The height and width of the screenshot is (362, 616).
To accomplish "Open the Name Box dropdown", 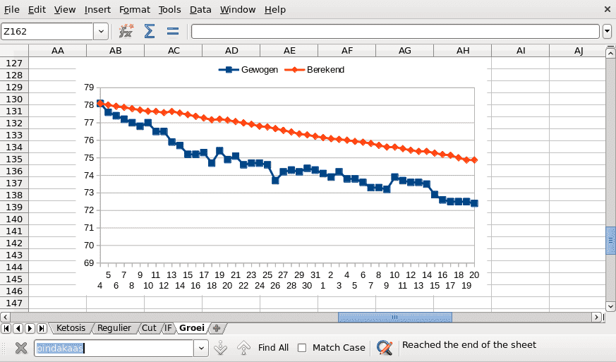I will 102,31.
